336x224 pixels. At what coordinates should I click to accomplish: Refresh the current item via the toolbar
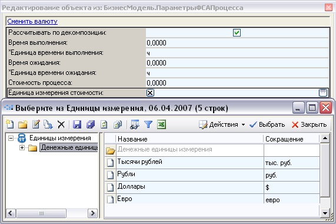click(x=104, y=124)
